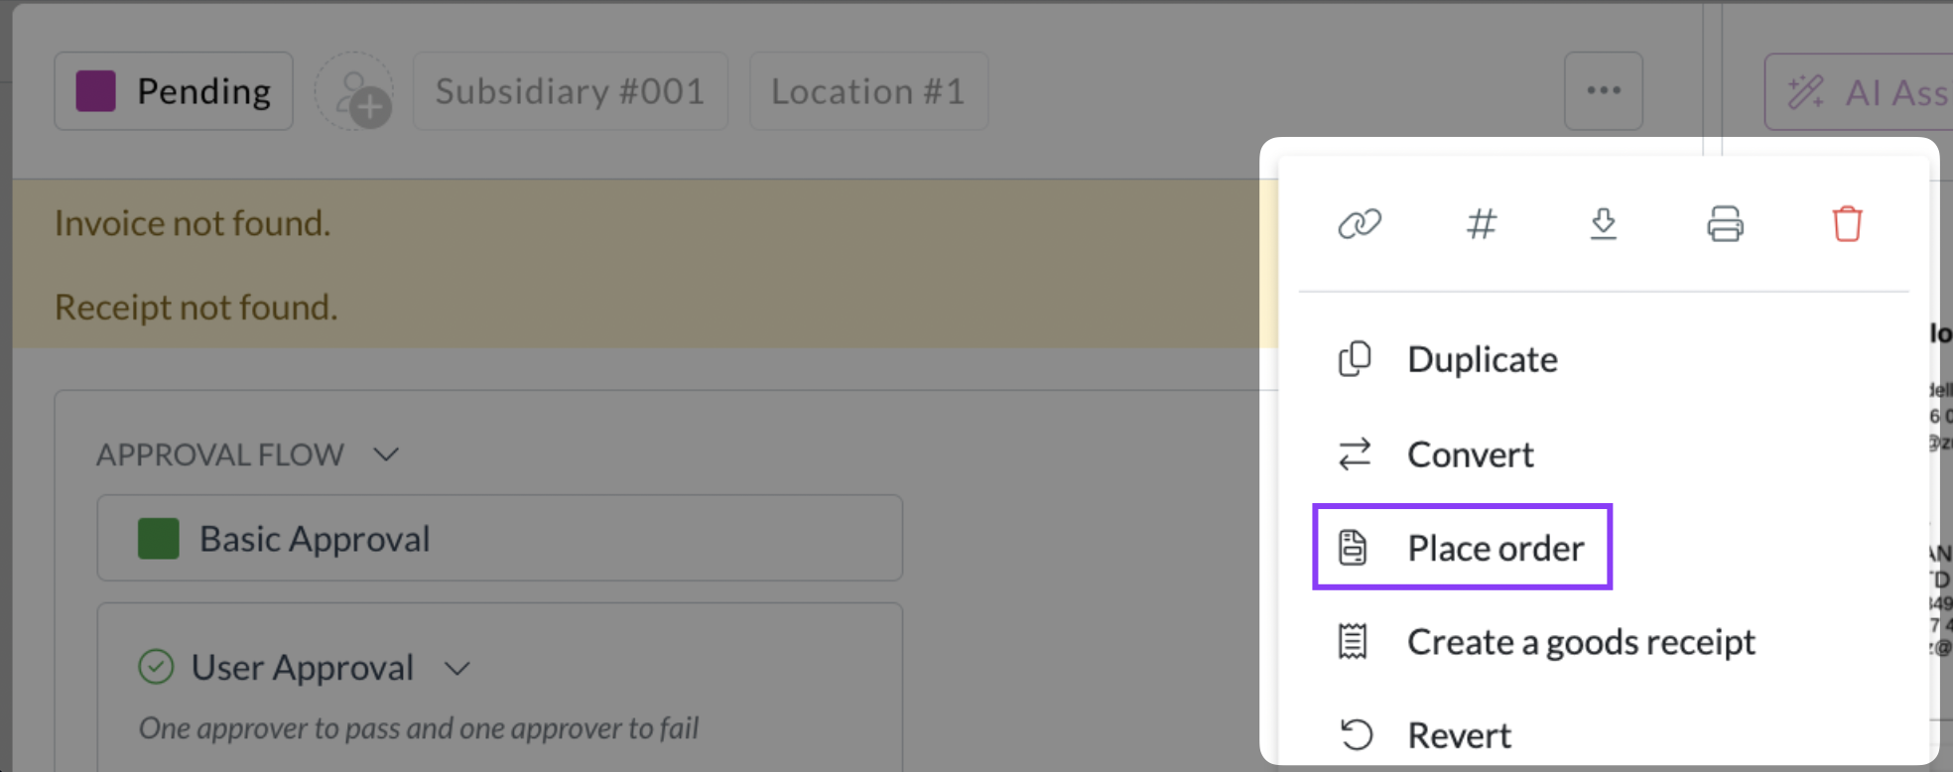
Task: Delete with the red trash icon
Action: [1847, 223]
